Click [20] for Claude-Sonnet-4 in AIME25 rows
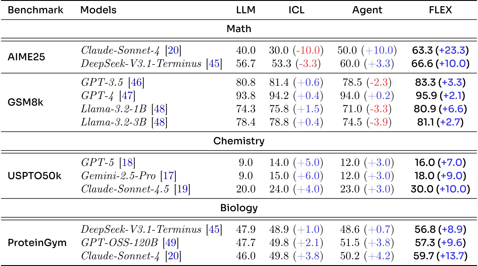 [x=173, y=50]
